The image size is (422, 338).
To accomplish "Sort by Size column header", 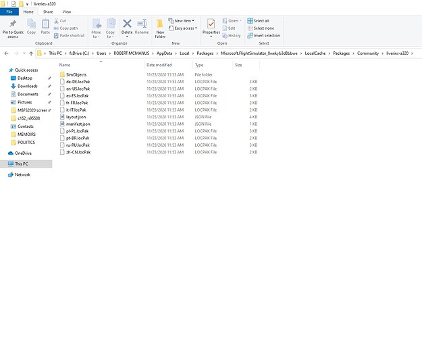I will click(x=238, y=65).
